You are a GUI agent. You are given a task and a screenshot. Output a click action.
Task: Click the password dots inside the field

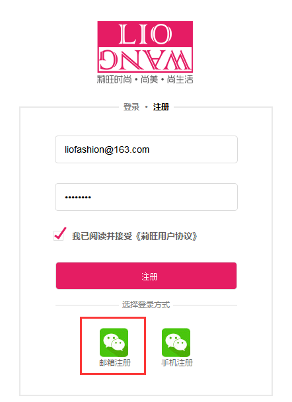78,197
